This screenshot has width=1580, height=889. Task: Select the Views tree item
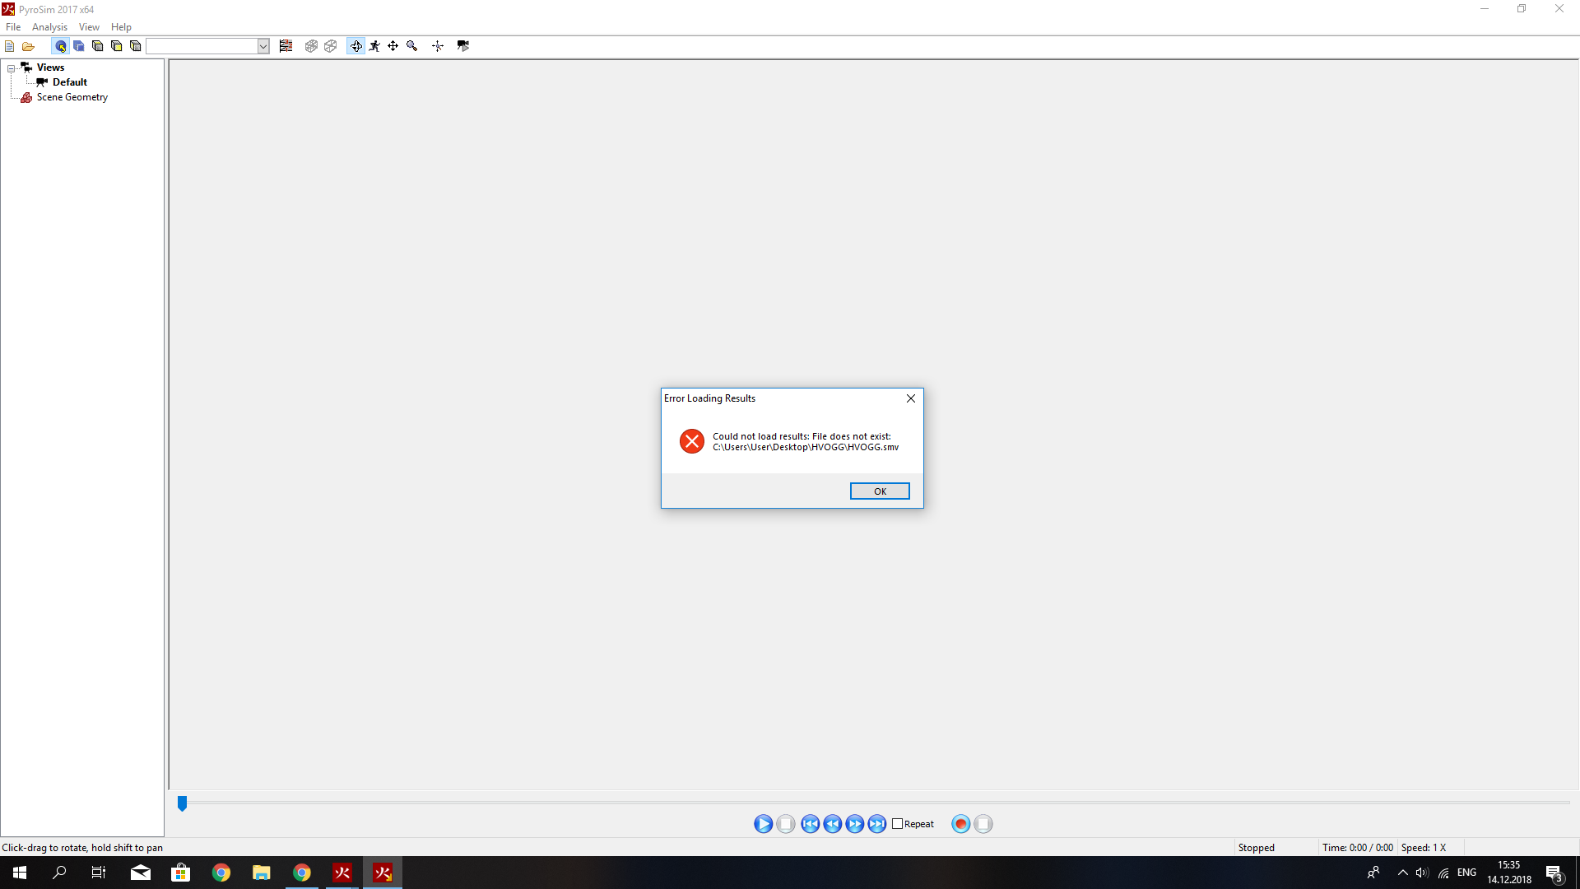(50, 67)
